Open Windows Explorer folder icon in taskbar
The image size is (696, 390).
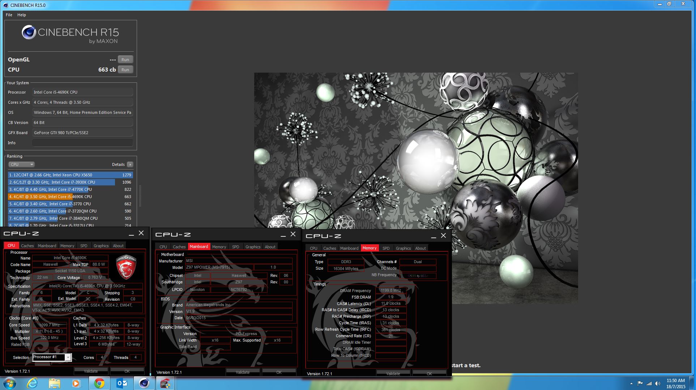55,383
